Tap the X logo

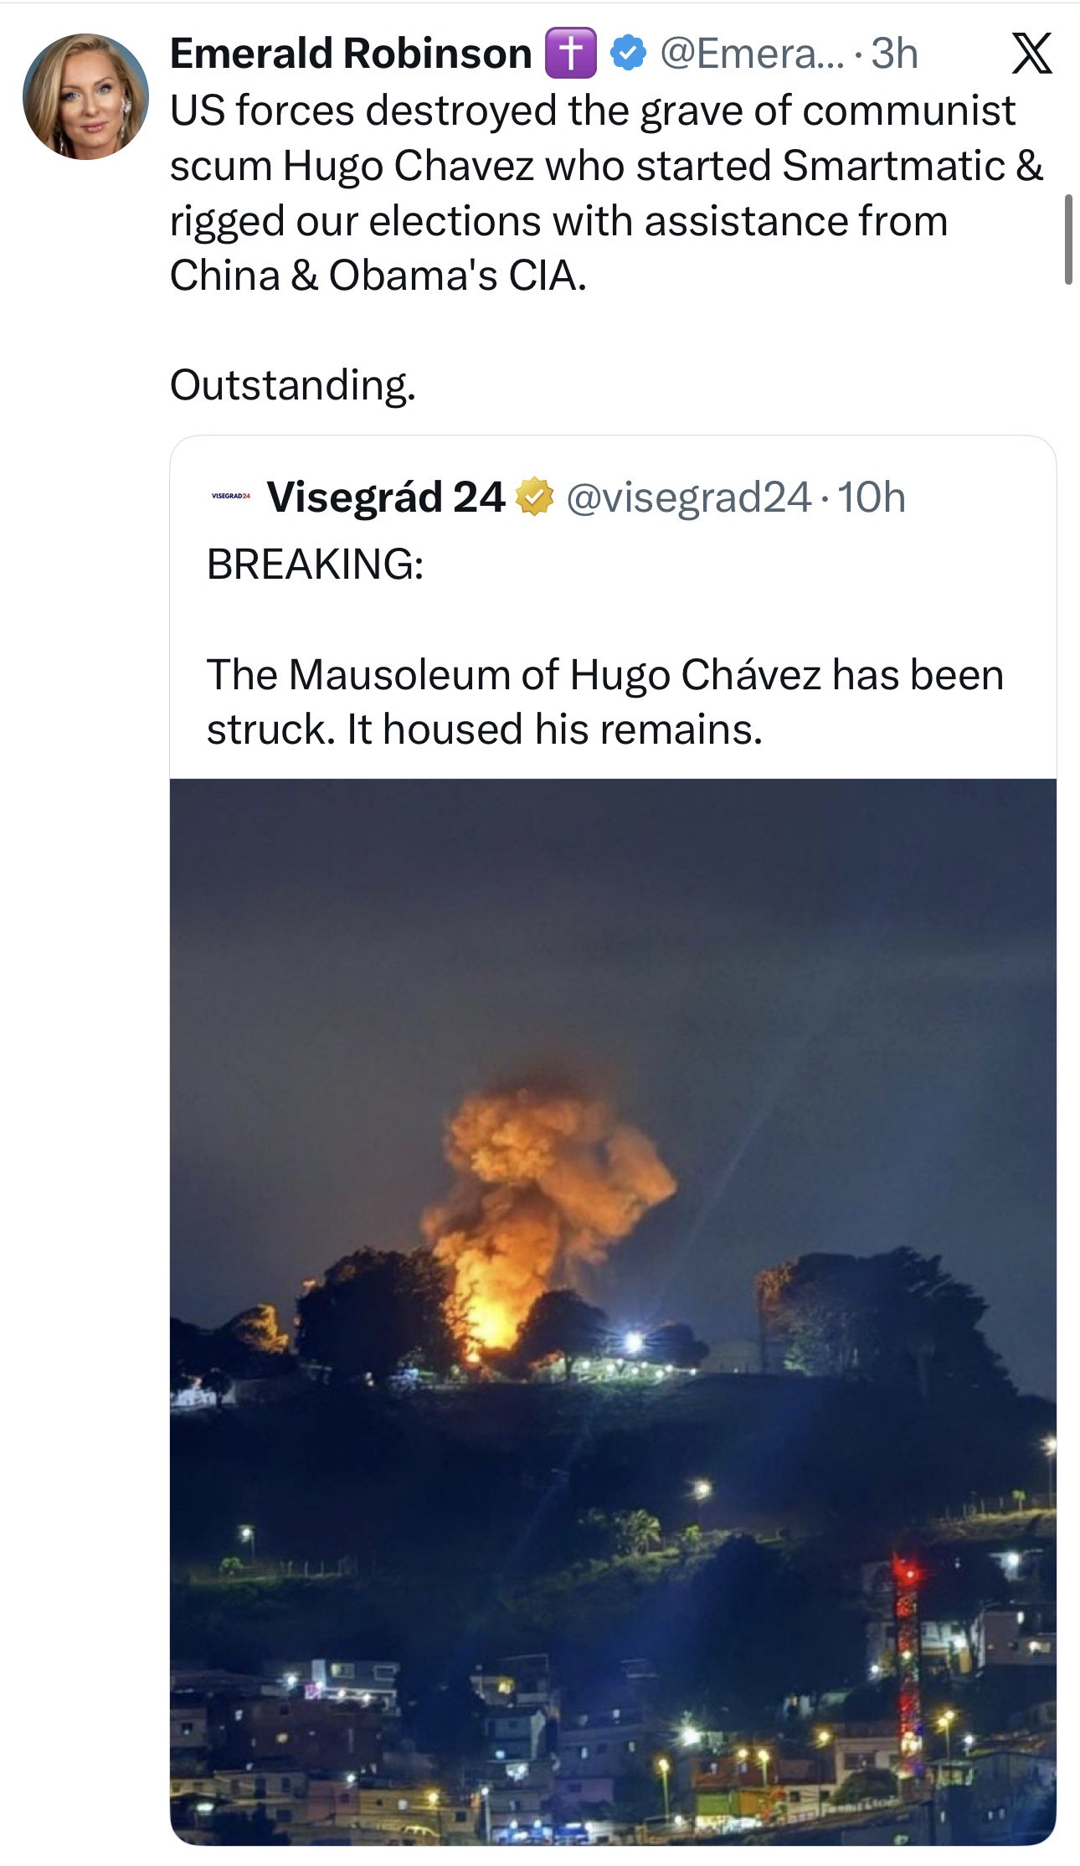click(1031, 54)
